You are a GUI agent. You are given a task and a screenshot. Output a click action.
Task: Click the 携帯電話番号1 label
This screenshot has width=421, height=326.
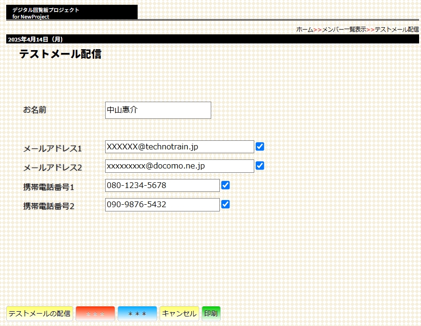pos(49,187)
